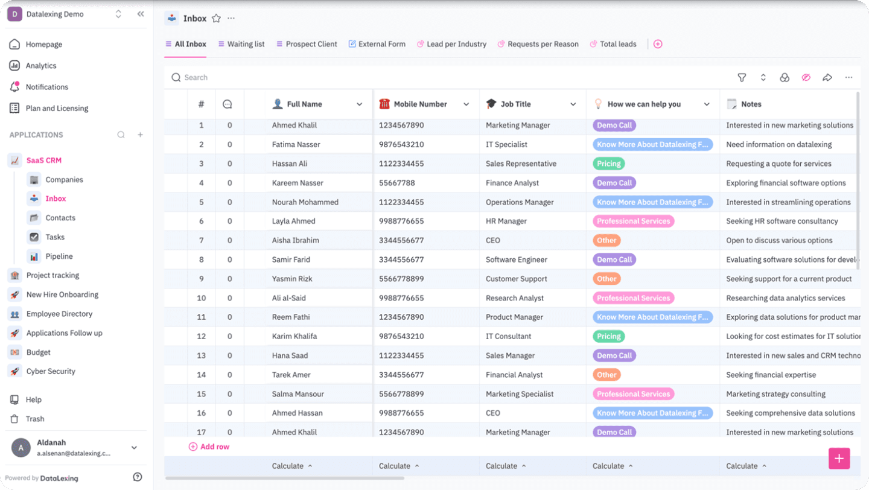
Task: Open Tasks under SaaS CRM
Action: click(55, 237)
